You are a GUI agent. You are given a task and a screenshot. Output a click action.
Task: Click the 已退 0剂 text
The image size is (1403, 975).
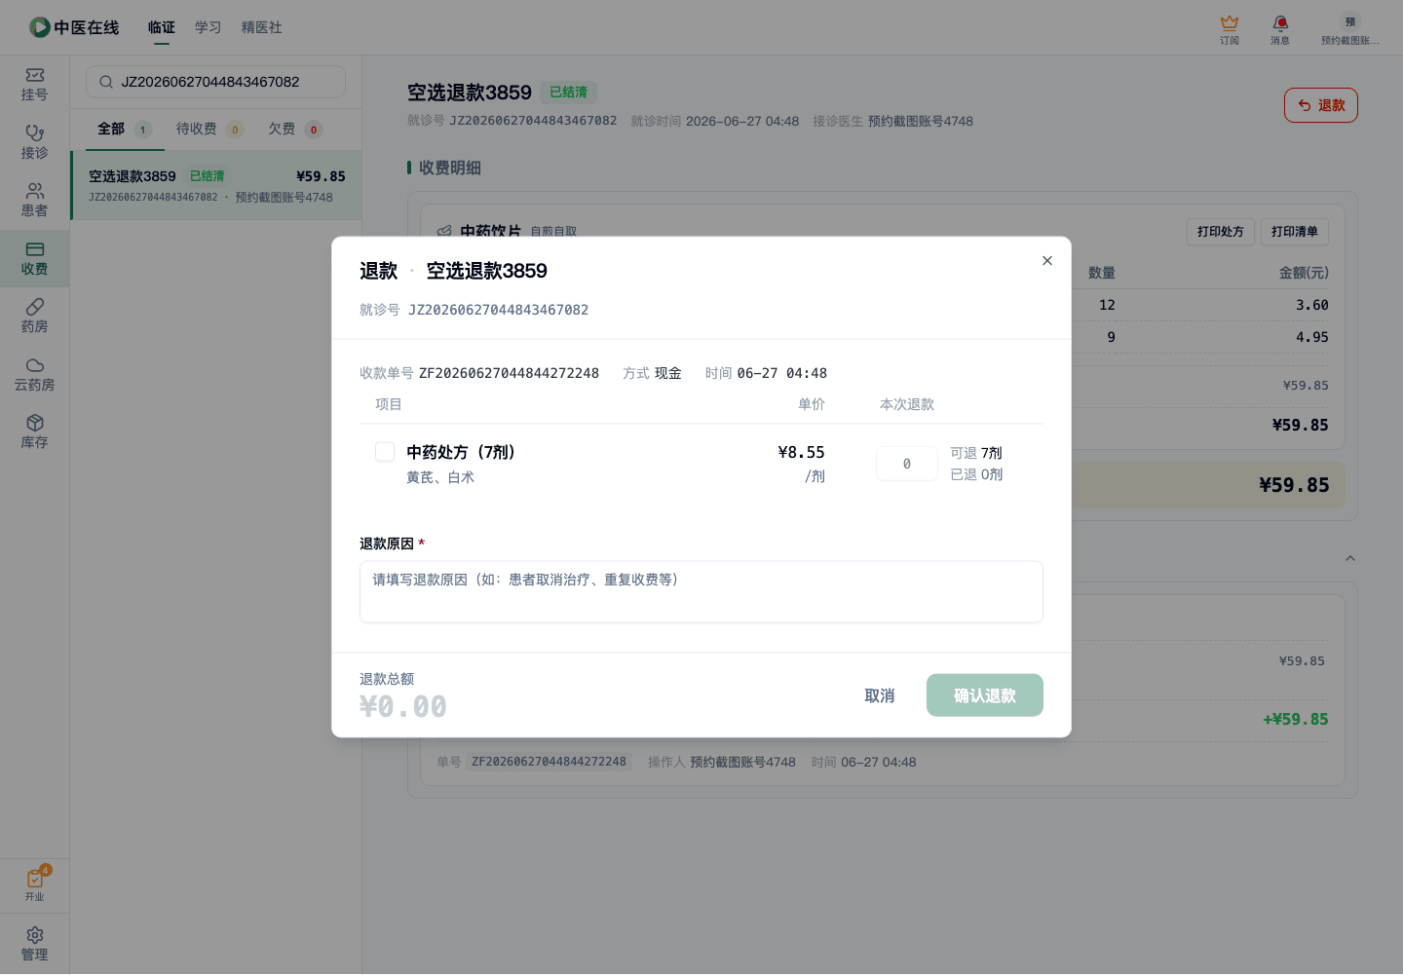[976, 474]
